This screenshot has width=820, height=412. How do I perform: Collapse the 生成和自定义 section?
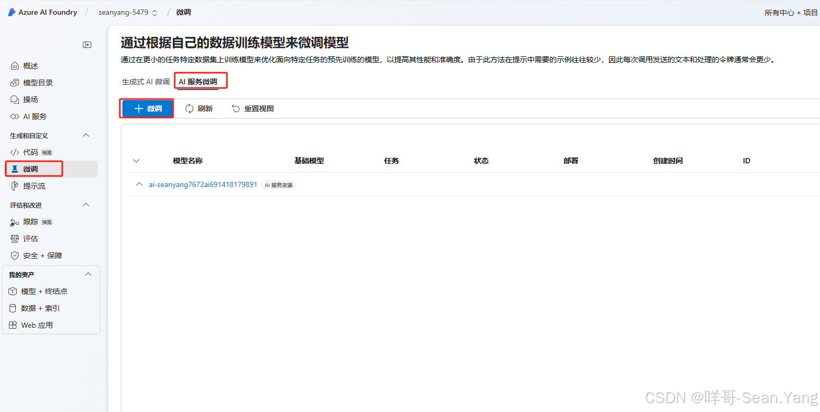click(87, 135)
